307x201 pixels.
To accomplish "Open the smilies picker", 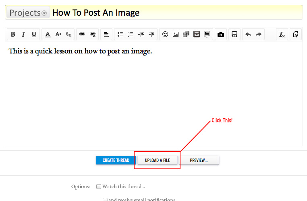I will pyautogui.click(x=165, y=35).
